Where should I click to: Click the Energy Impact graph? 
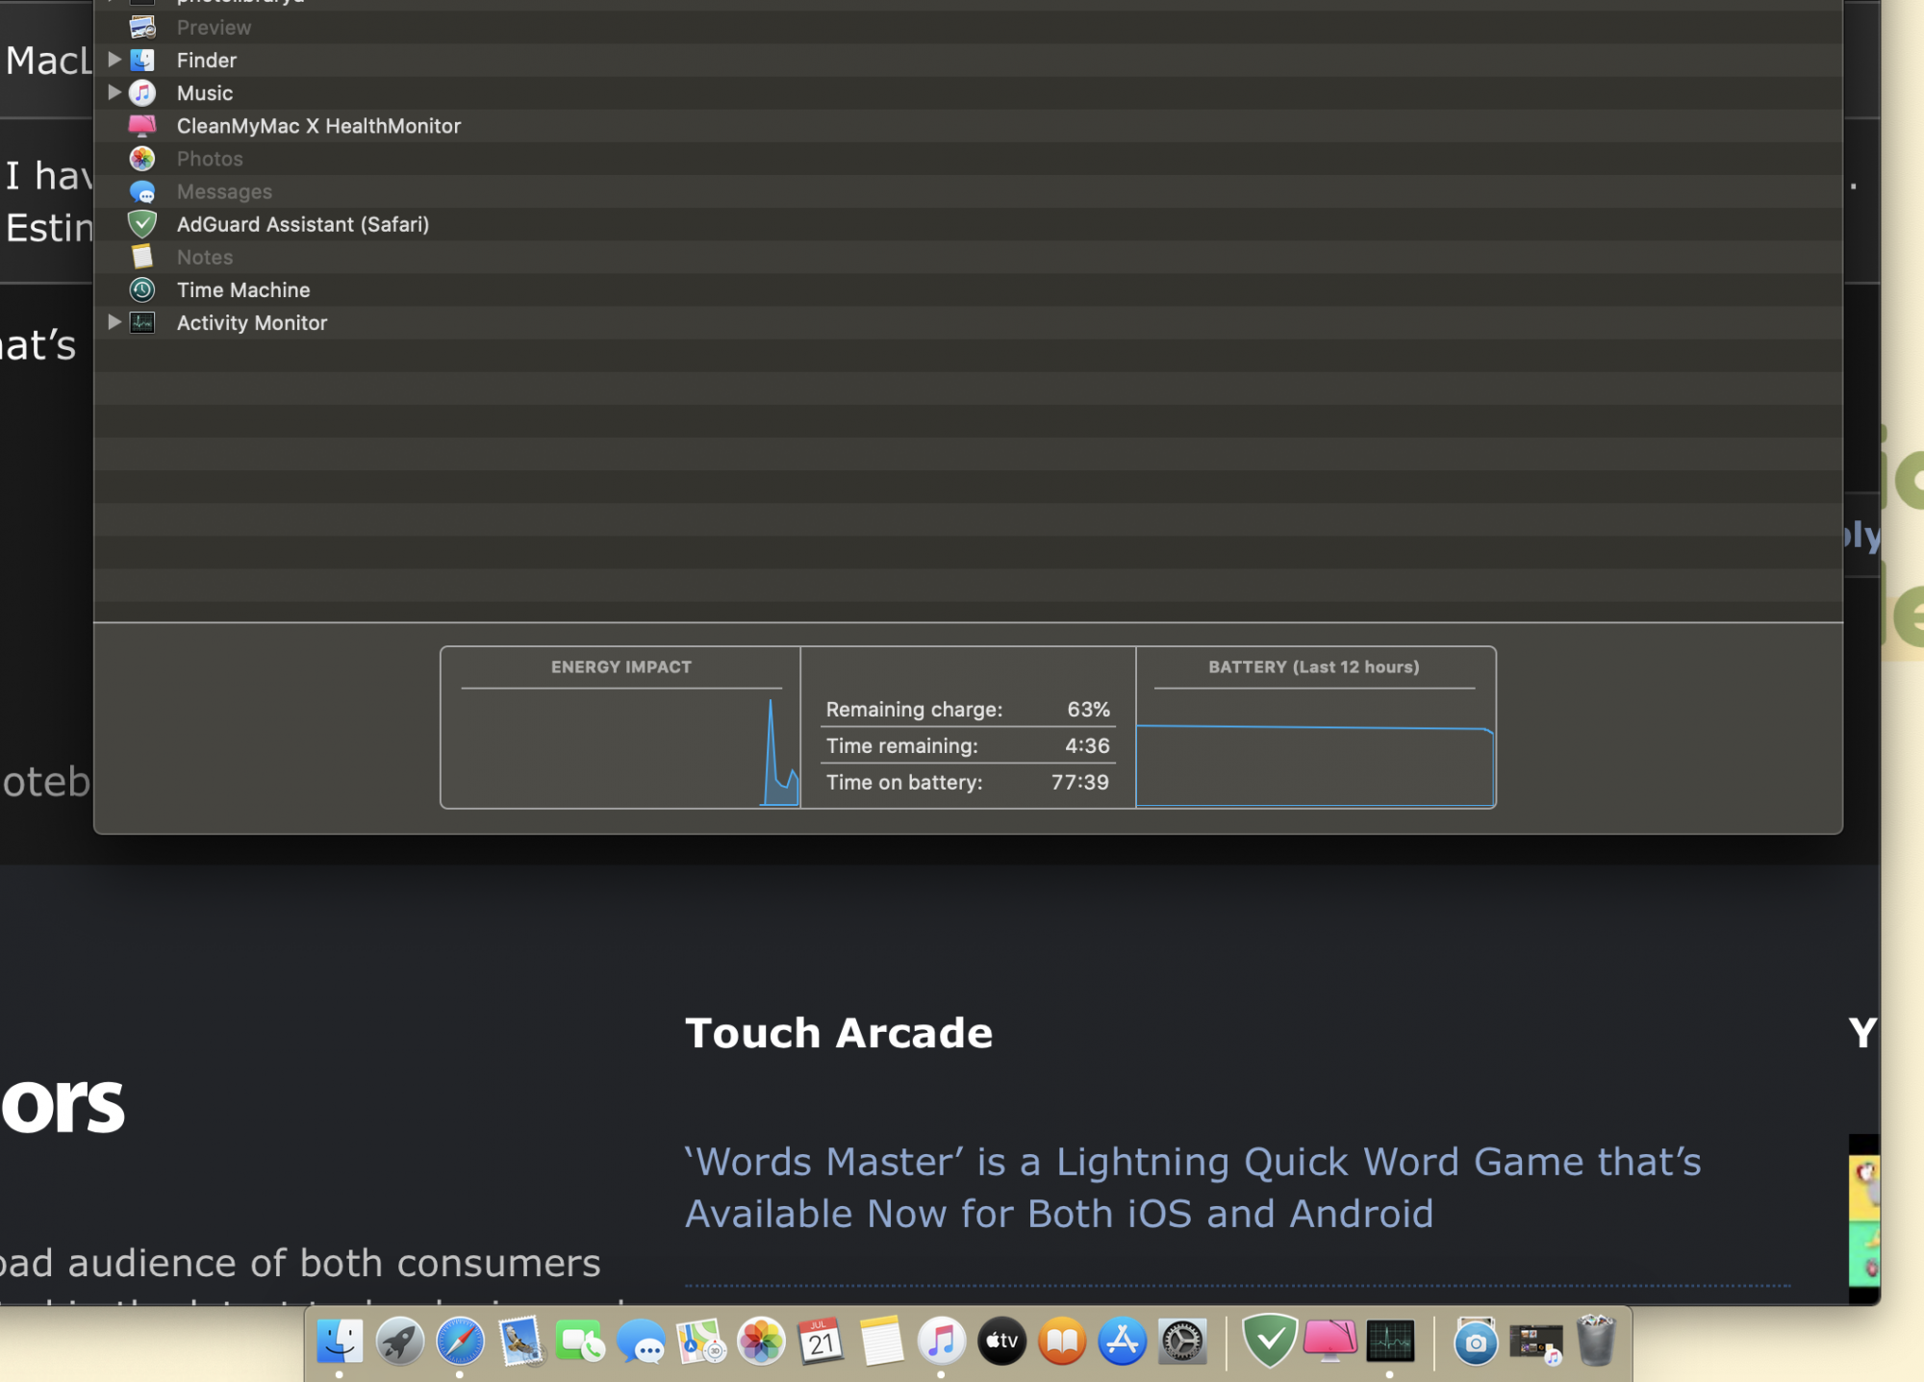[620, 748]
